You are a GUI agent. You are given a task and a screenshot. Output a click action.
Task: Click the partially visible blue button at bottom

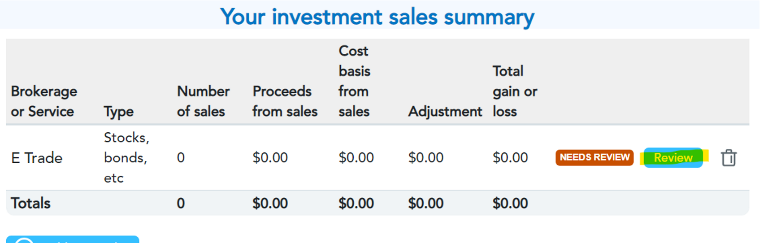click(x=73, y=239)
